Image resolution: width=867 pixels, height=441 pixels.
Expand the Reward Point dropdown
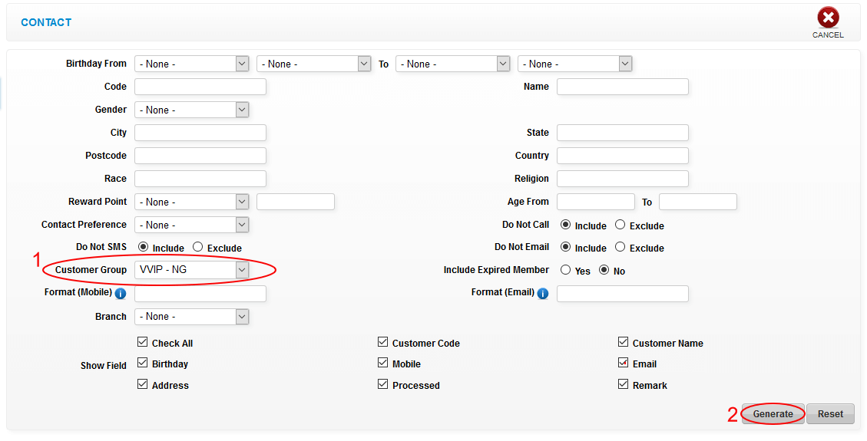tap(191, 202)
